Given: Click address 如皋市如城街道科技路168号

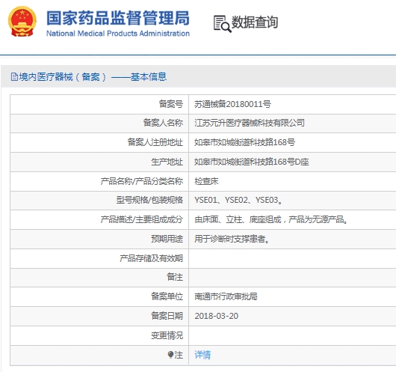Looking at the screenshot, I should tap(244, 142).
